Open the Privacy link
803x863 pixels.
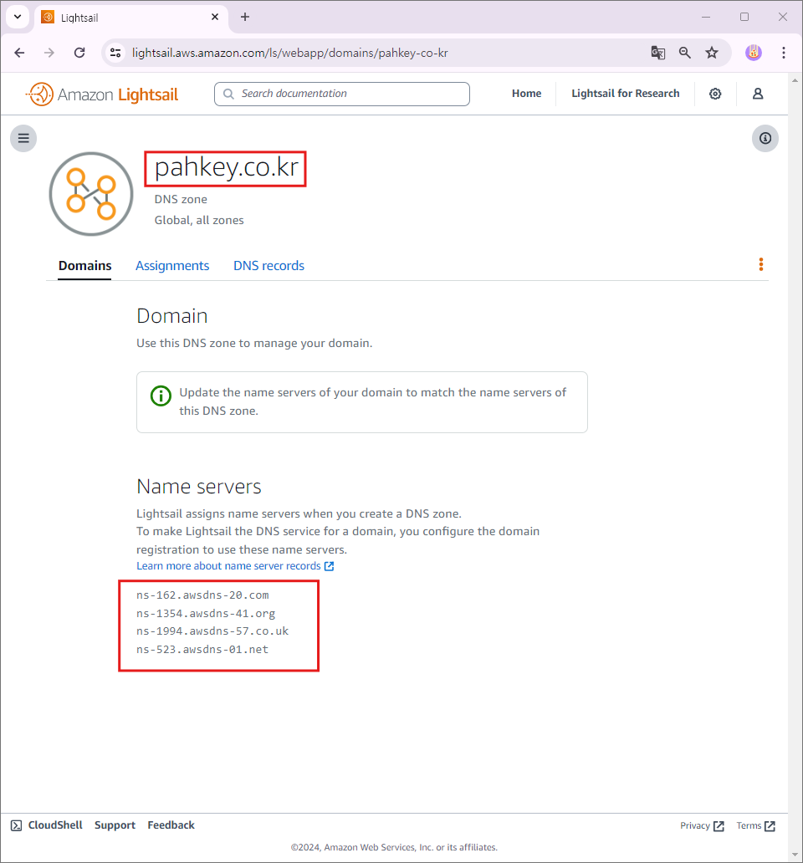[x=702, y=825]
